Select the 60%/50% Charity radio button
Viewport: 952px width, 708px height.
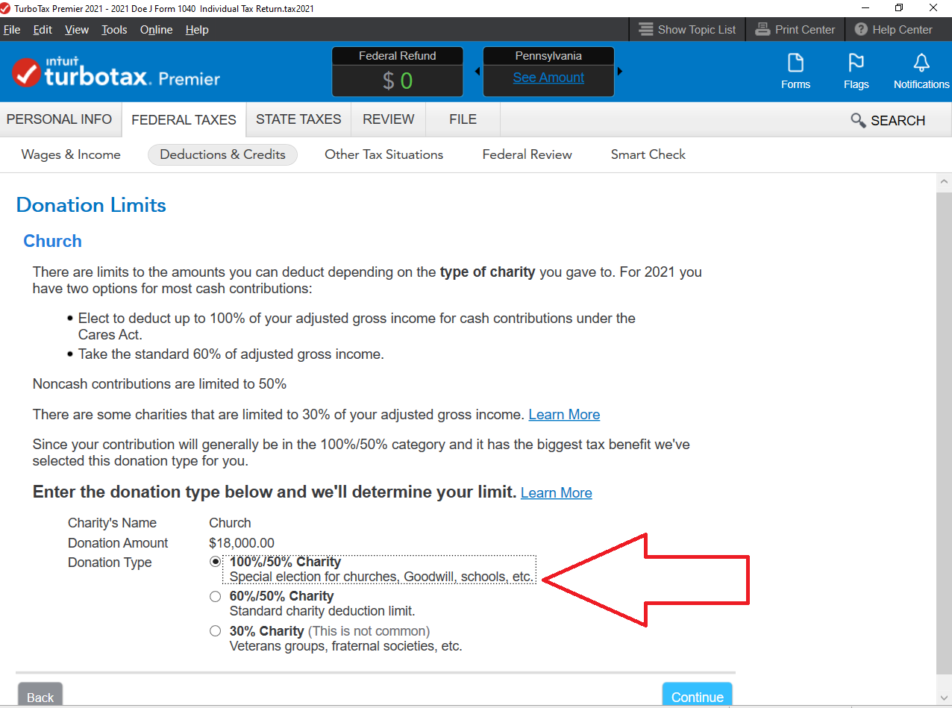pos(216,596)
